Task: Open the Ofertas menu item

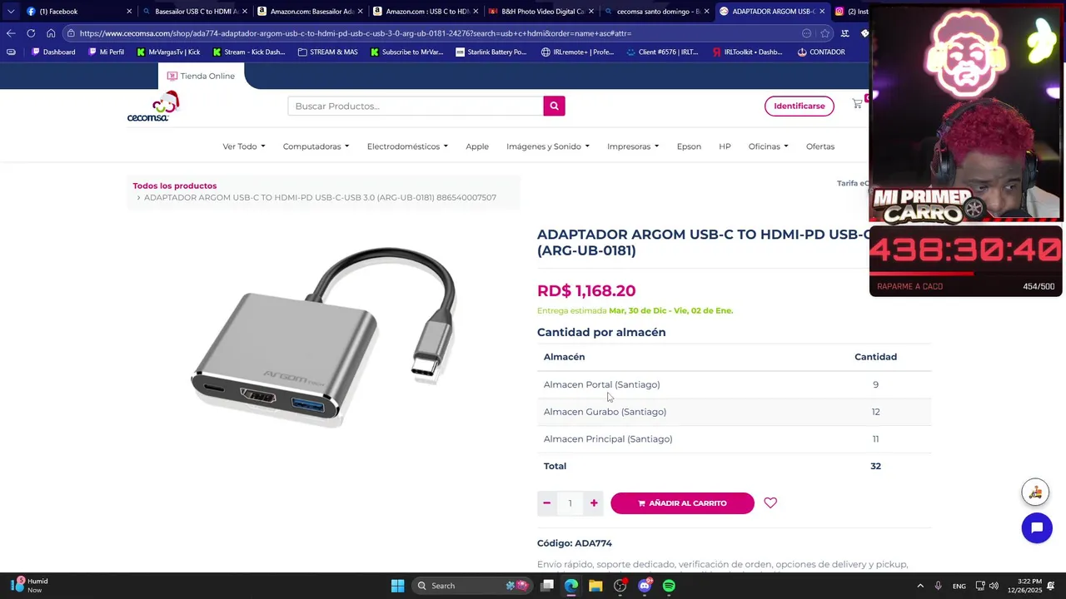Action: click(820, 146)
